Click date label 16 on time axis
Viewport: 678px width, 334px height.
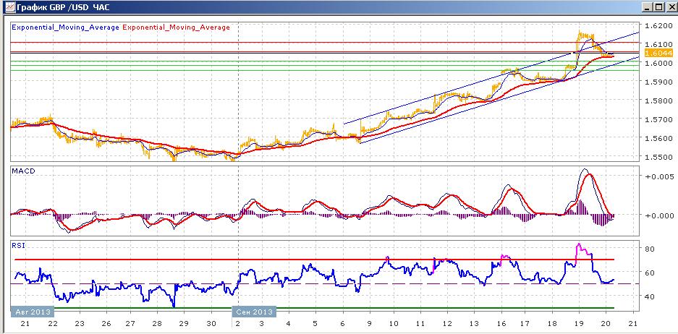(501, 324)
